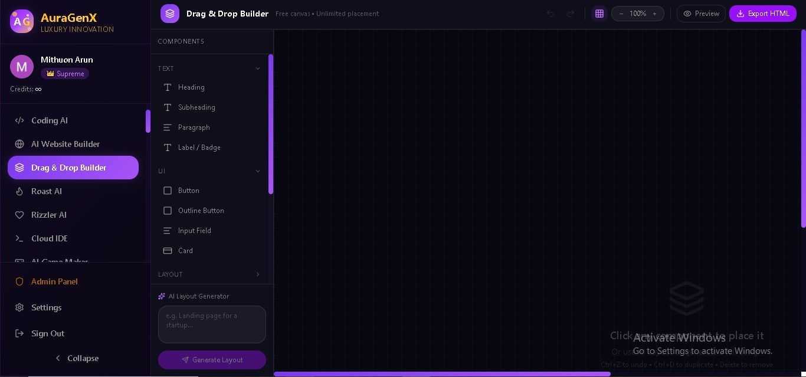Select the Heading text component
The image size is (806, 377).
(191, 87)
